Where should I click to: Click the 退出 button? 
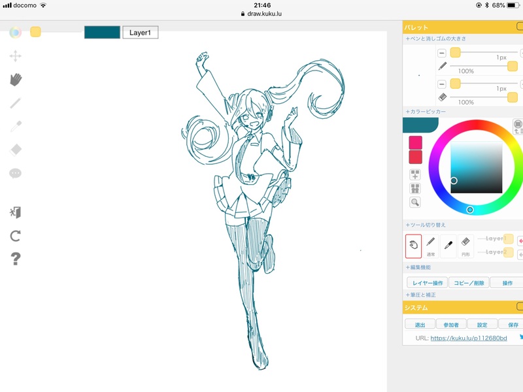coord(420,324)
